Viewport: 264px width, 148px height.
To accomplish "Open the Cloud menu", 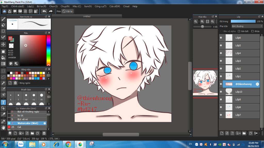I will point(126,6).
